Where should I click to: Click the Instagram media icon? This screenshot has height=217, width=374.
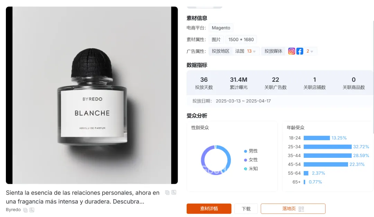(x=292, y=51)
